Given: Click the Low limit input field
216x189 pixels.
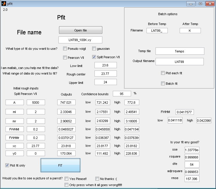Looking at the screenshot, I should [x=105, y=66].
